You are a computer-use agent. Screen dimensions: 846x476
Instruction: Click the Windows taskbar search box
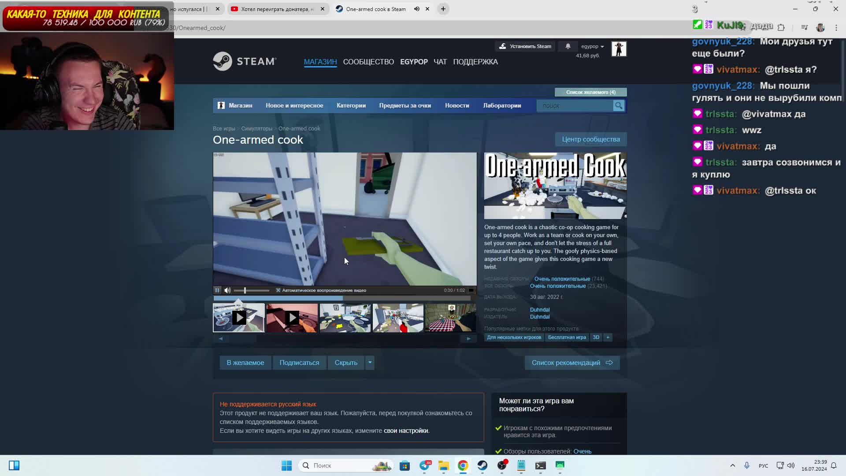point(345,465)
